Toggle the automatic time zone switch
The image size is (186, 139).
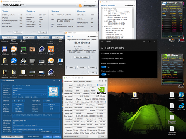[x=103, y=74]
